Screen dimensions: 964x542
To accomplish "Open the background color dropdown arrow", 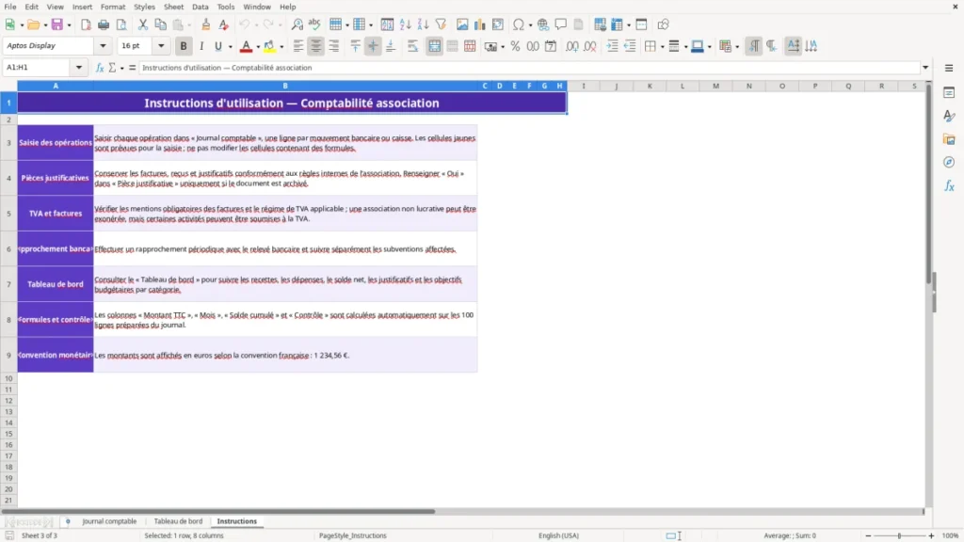I will point(281,46).
